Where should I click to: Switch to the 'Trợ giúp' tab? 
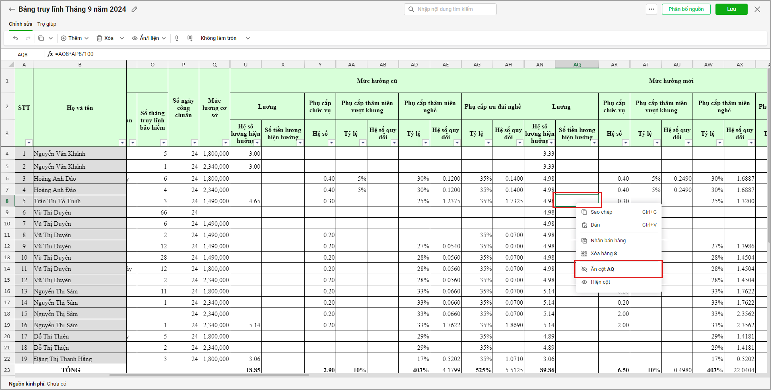point(47,24)
